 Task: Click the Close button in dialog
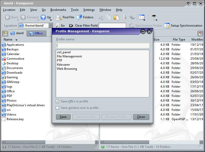(x=141, y=117)
